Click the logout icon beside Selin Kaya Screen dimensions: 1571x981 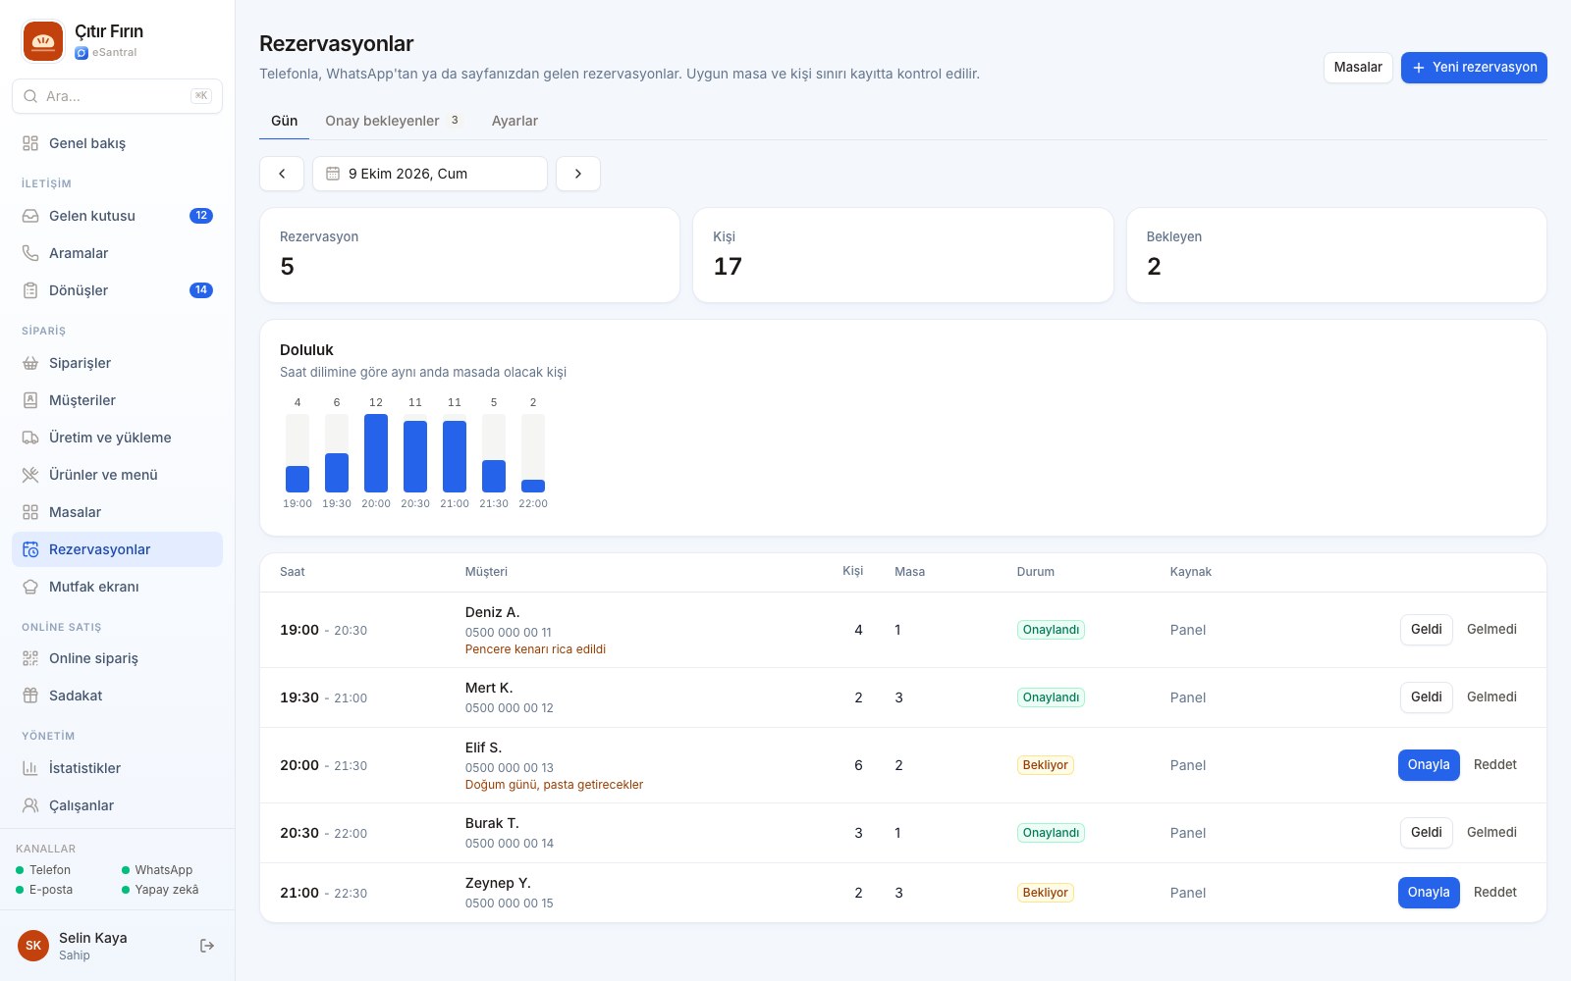point(207,946)
